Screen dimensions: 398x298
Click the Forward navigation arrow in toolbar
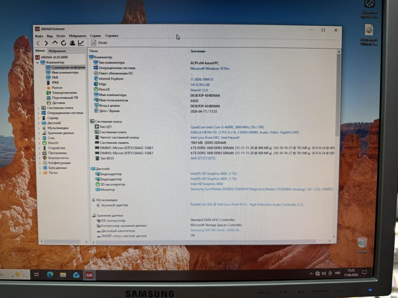coord(46,43)
